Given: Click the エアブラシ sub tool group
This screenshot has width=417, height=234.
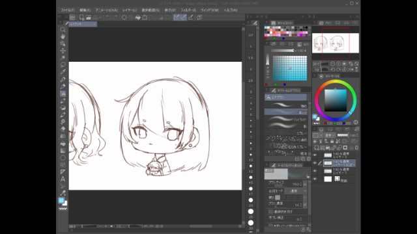Looking at the screenshot, I should [285, 97].
